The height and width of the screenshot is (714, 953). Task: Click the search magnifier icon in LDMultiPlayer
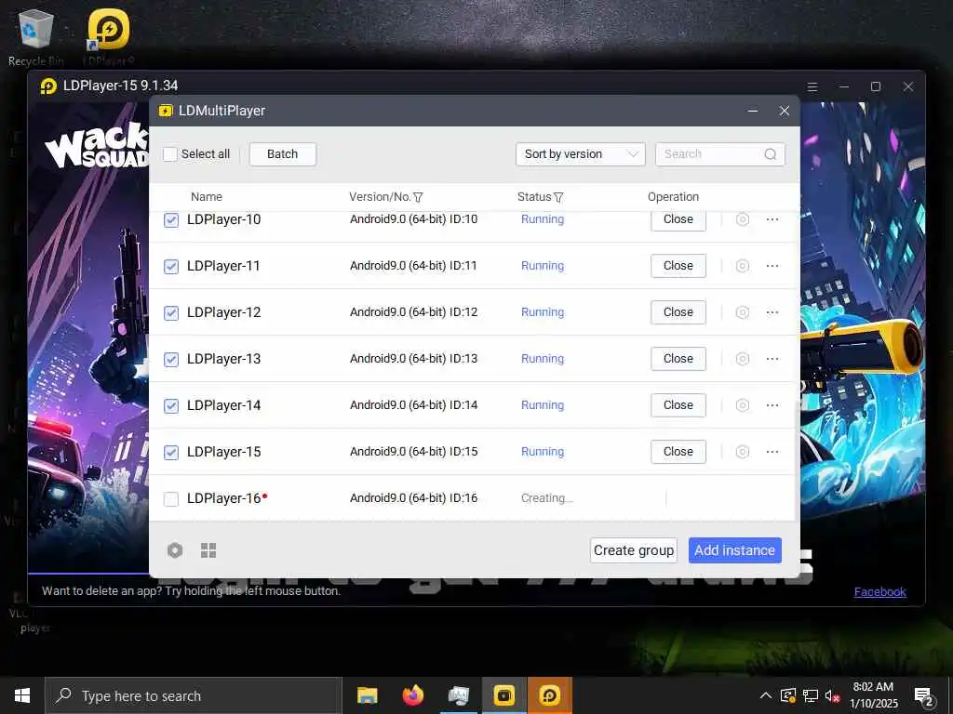click(770, 154)
